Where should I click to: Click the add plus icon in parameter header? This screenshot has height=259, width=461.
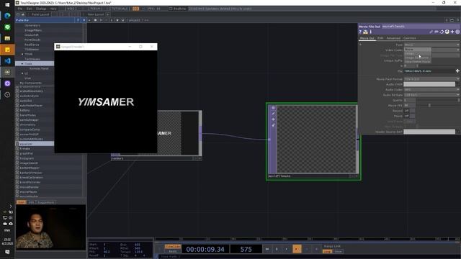pyautogui.click(x=452, y=32)
